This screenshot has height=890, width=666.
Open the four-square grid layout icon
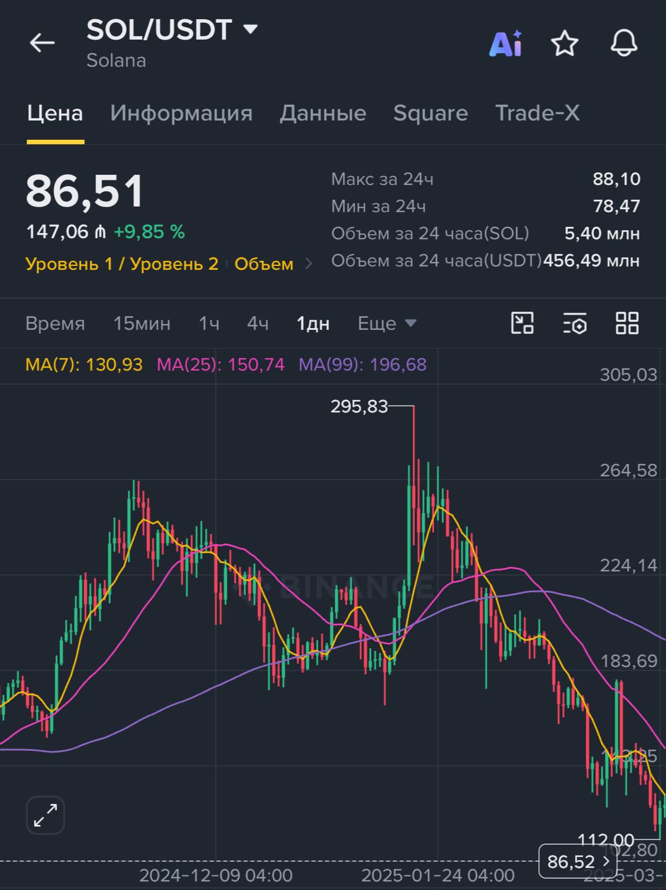pyautogui.click(x=627, y=323)
